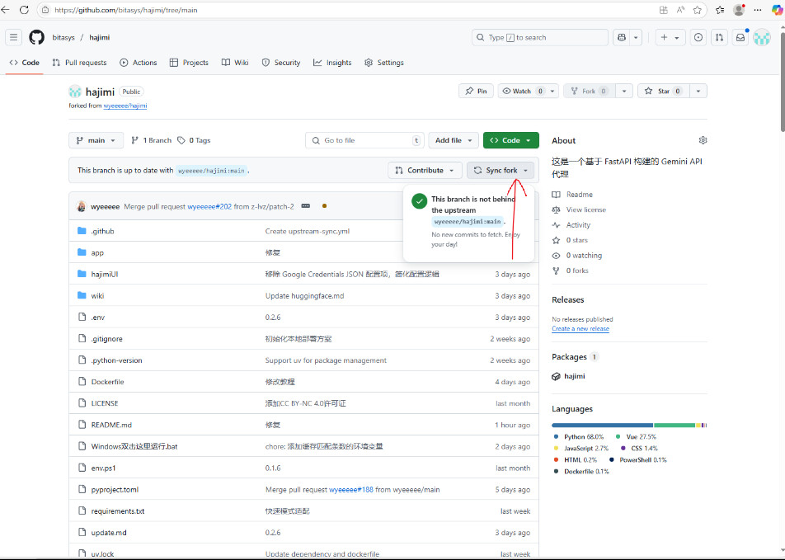This screenshot has width=785, height=560.
Task: Open the pull requests icon in header
Action: [720, 37]
